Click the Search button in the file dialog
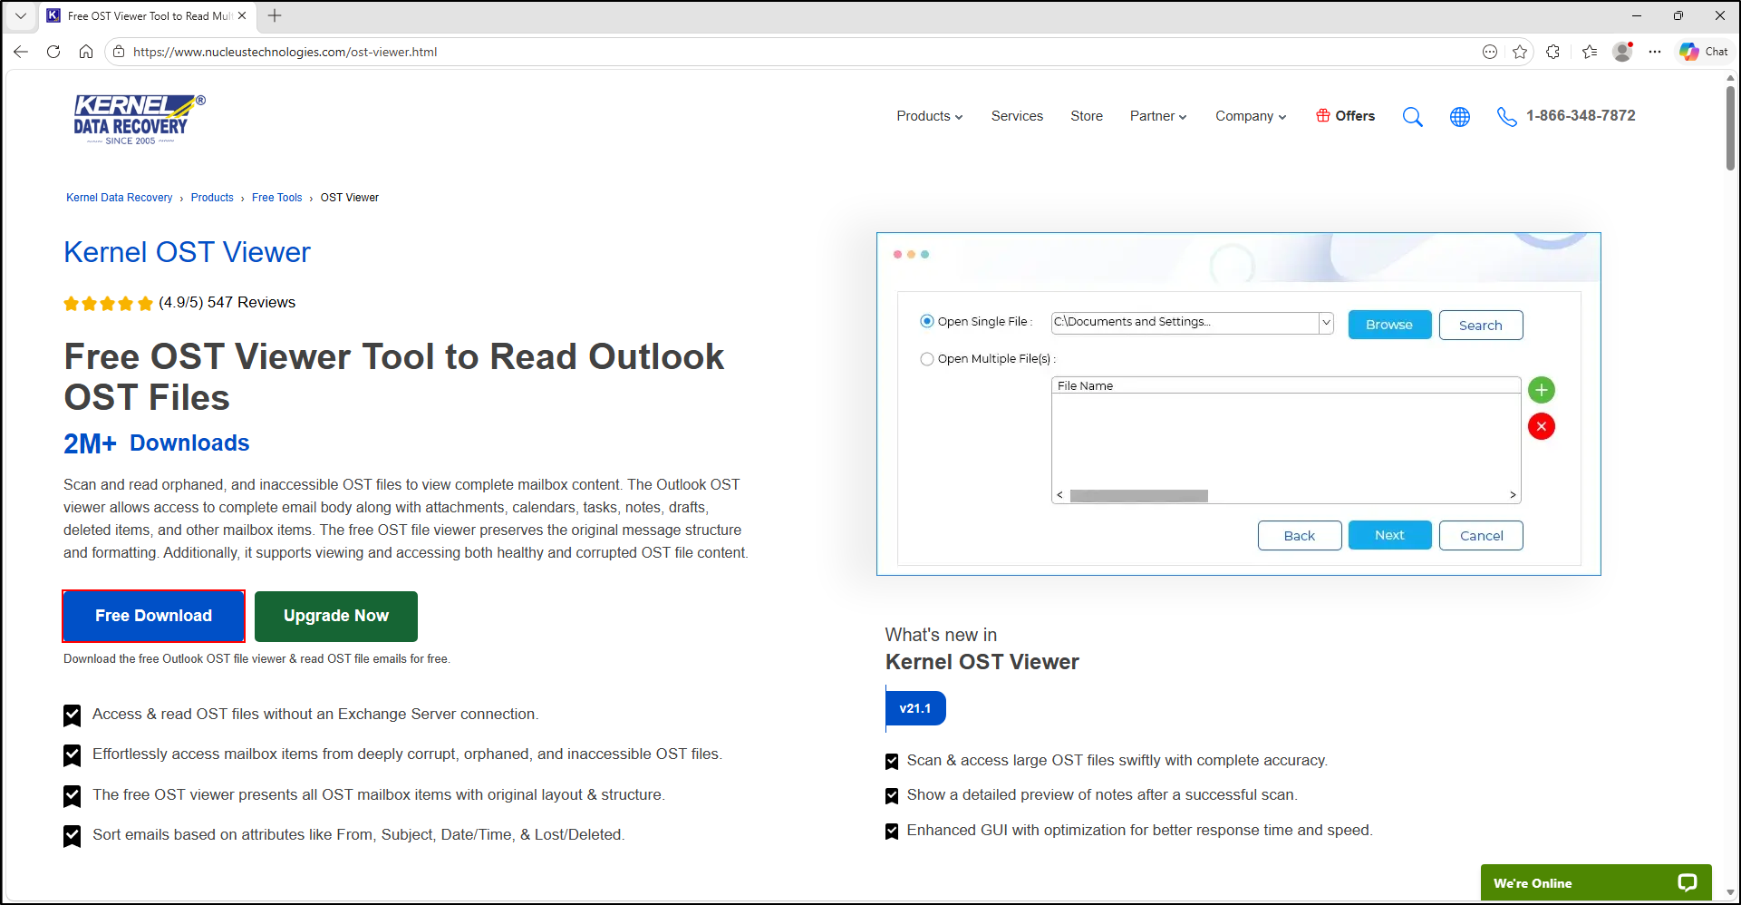 coord(1481,325)
